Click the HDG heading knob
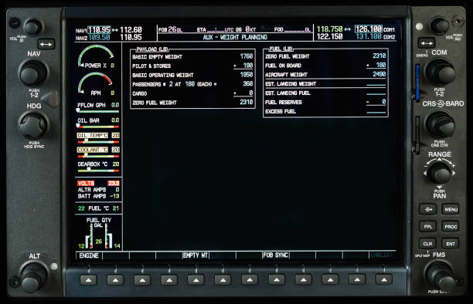 coord(33,125)
